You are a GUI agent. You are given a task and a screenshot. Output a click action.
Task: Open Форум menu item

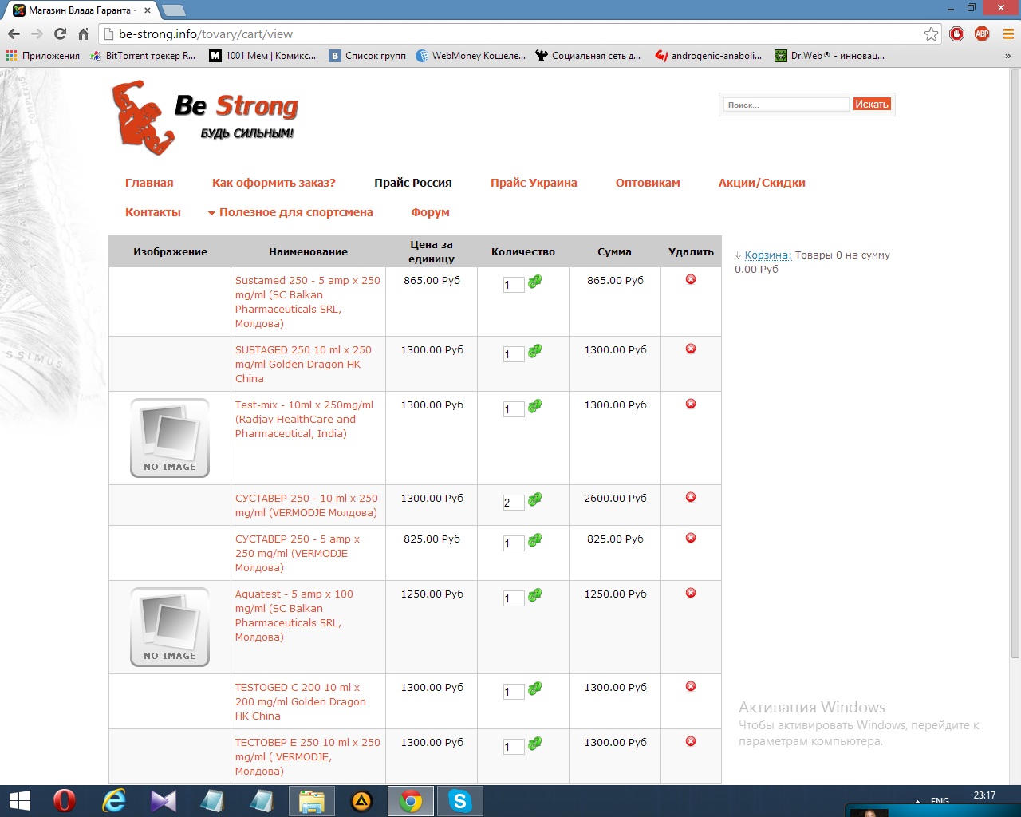pyautogui.click(x=431, y=212)
